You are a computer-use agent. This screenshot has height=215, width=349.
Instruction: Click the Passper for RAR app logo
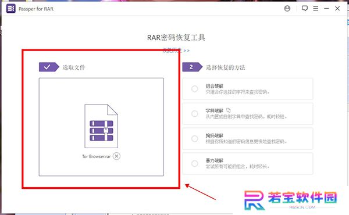tap(10, 9)
